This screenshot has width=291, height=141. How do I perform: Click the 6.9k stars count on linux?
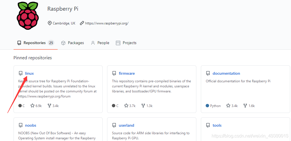click(39, 106)
